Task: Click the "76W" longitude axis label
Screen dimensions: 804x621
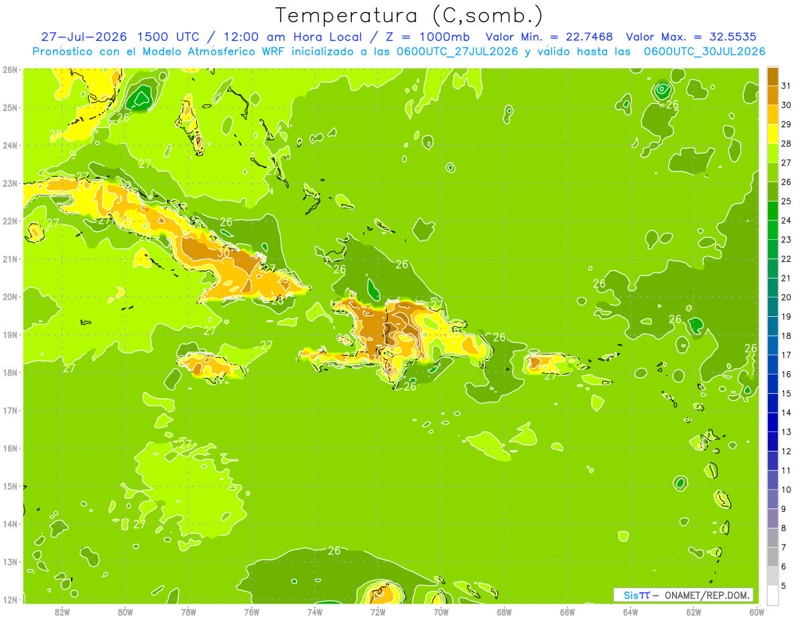Action: pyautogui.click(x=252, y=612)
